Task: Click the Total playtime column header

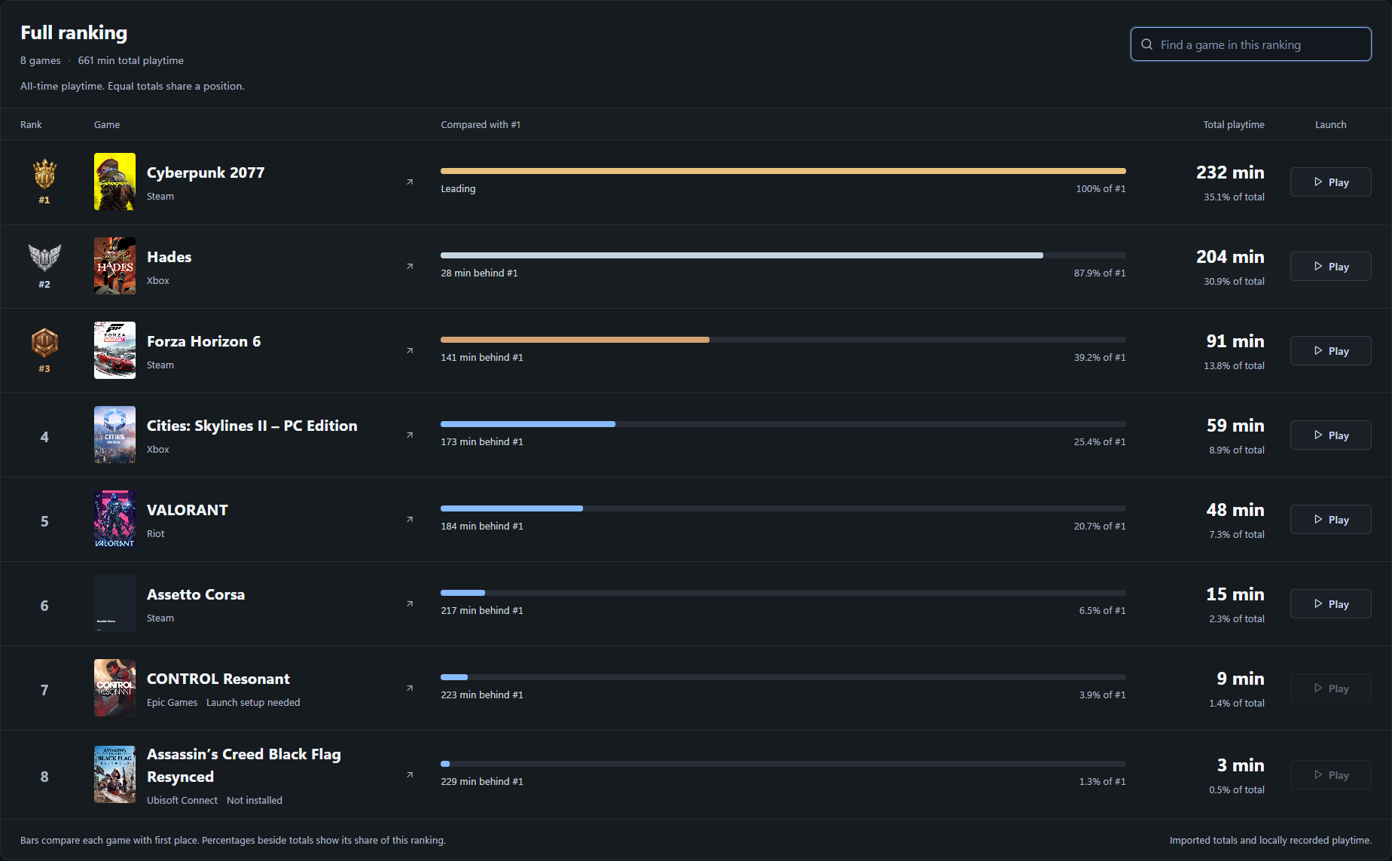Action: [x=1234, y=125]
